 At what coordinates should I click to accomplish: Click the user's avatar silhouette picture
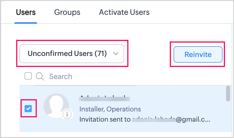pos(56,105)
